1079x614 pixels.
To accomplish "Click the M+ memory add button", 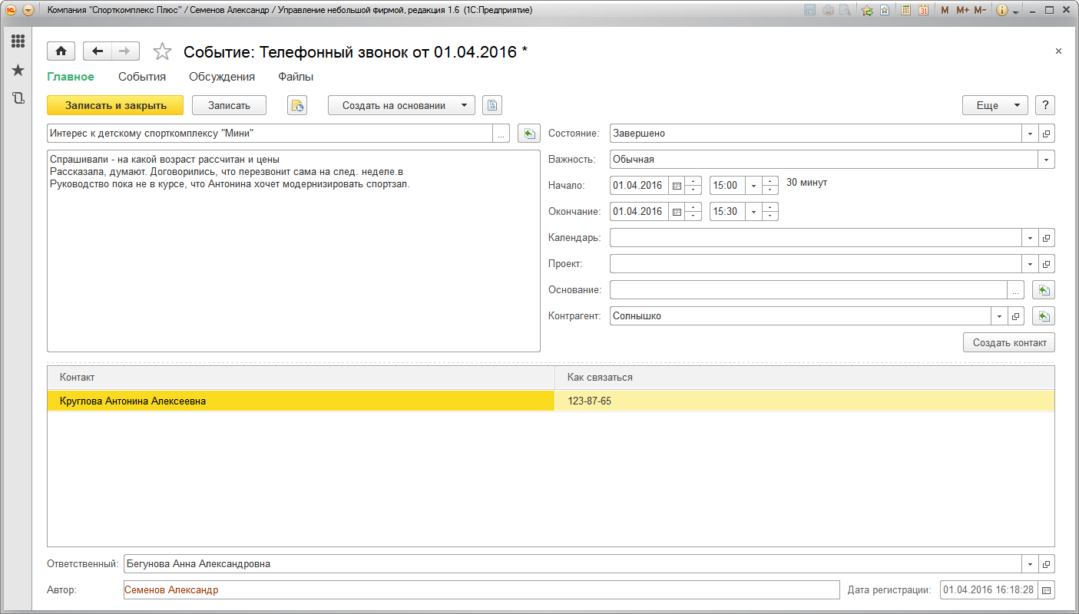I will 962,11.
